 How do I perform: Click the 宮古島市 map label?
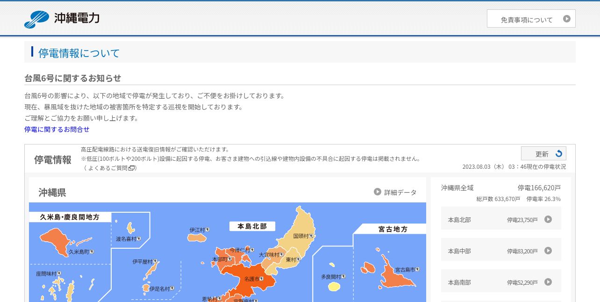click(x=405, y=270)
